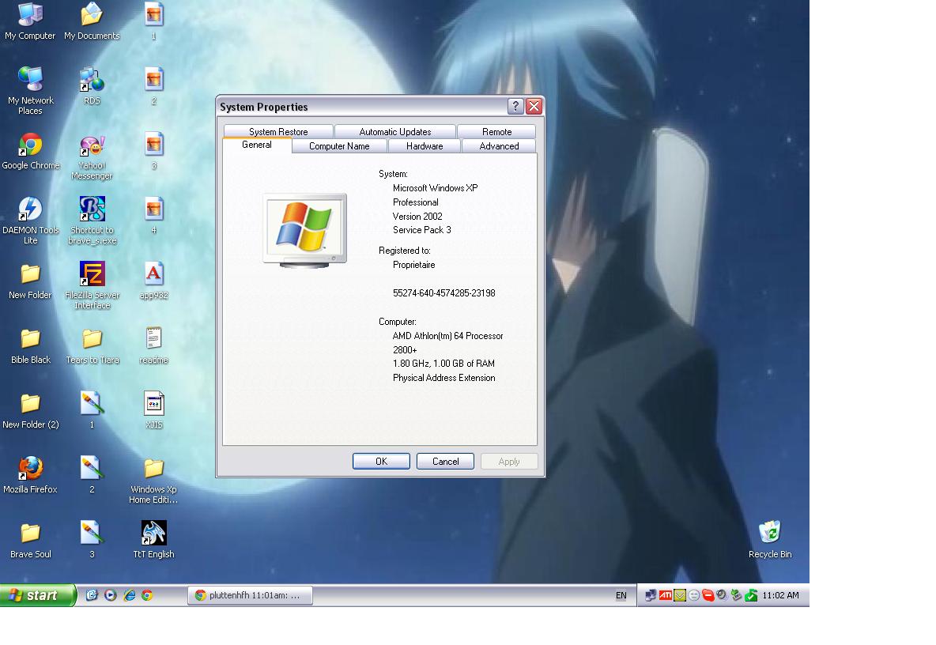
Task: Click the System Properties title bar
Action: (x=362, y=107)
